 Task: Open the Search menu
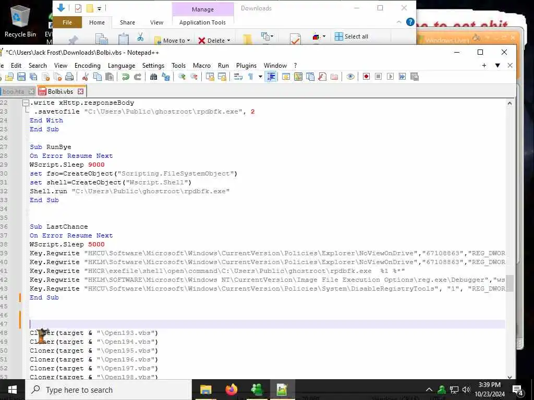[38, 65]
